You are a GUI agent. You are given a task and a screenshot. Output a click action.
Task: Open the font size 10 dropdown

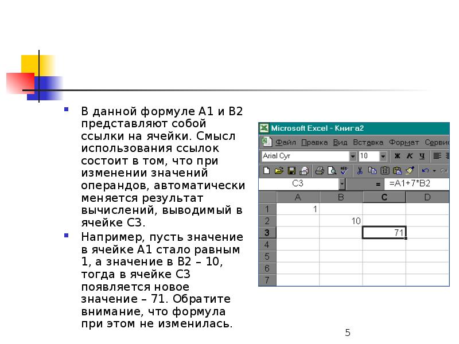click(x=383, y=156)
